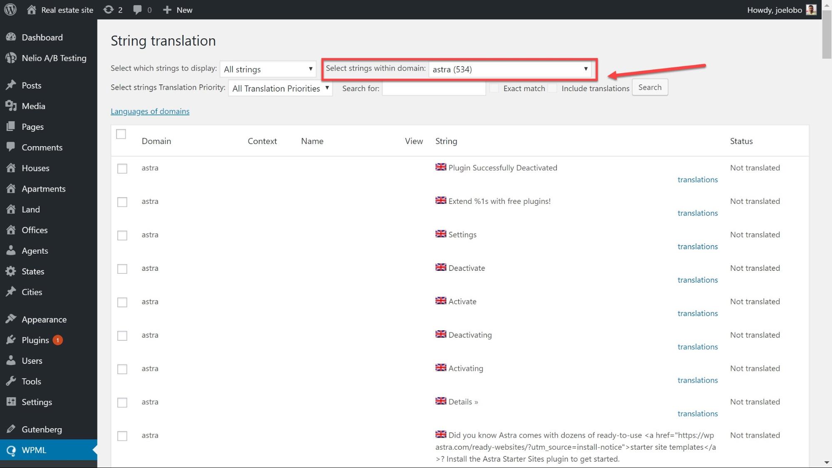Tick the select-all checkbox in table header
This screenshot has width=832, height=468.
click(x=121, y=134)
